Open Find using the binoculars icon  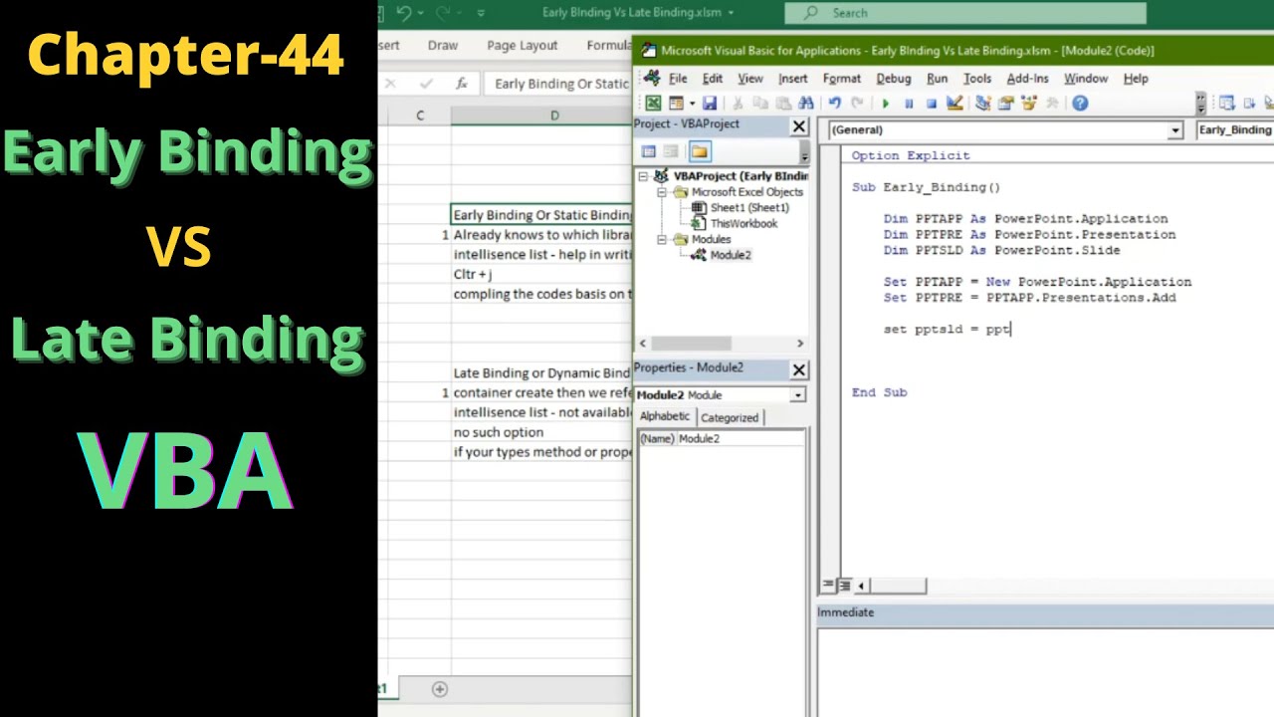pos(806,104)
